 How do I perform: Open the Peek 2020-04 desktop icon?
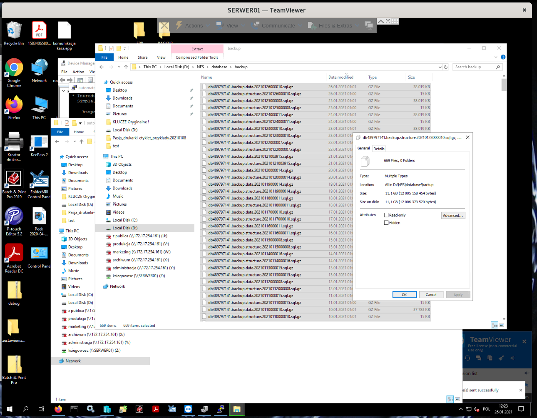39,221
